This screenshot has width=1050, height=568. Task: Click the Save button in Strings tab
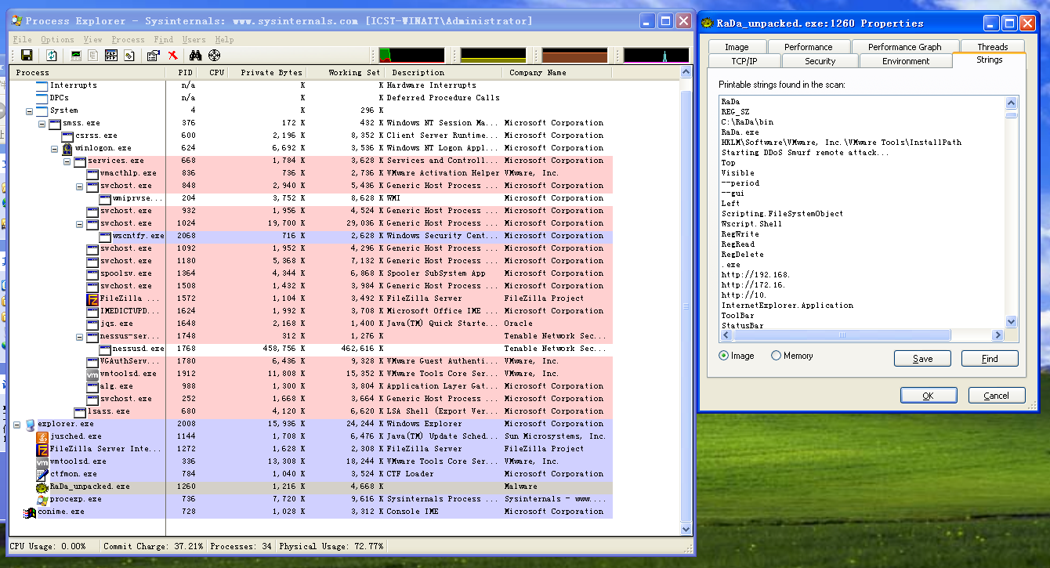922,359
